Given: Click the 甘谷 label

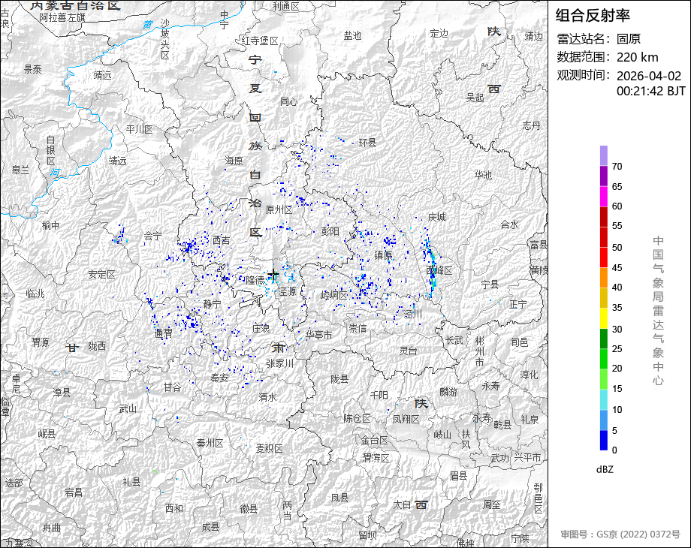Looking at the screenshot, I should pos(172,387).
